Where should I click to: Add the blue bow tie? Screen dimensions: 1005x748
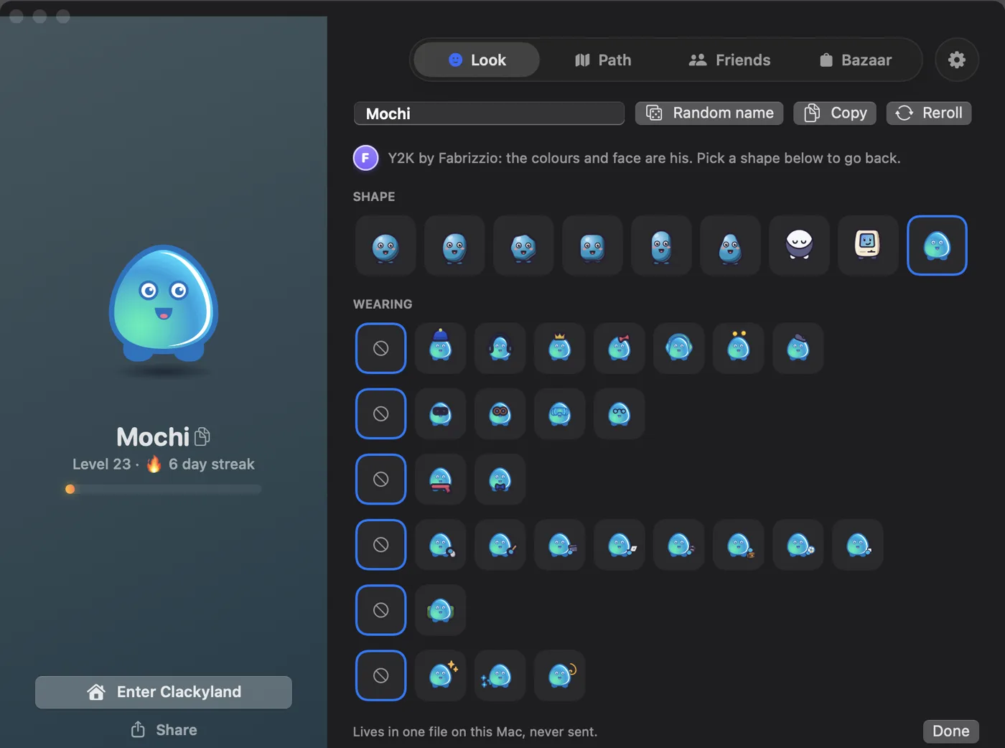coord(500,479)
